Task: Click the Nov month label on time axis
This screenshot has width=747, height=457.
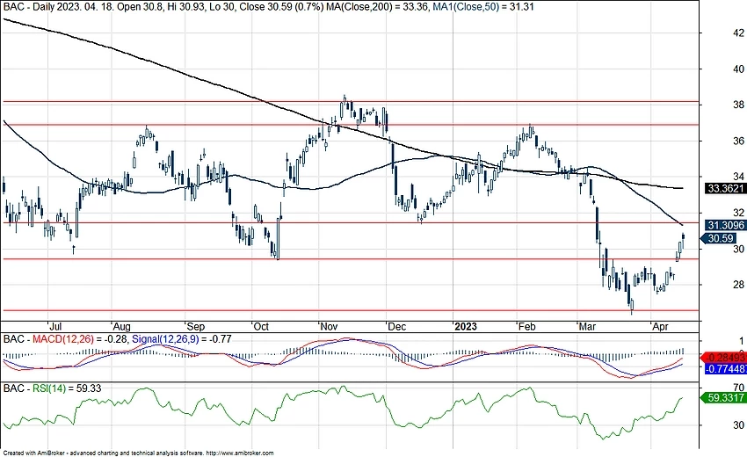Action: pos(329,326)
